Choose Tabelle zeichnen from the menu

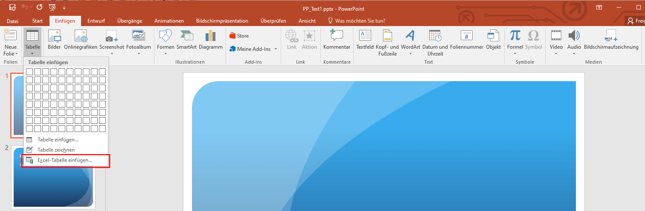click(56, 150)
